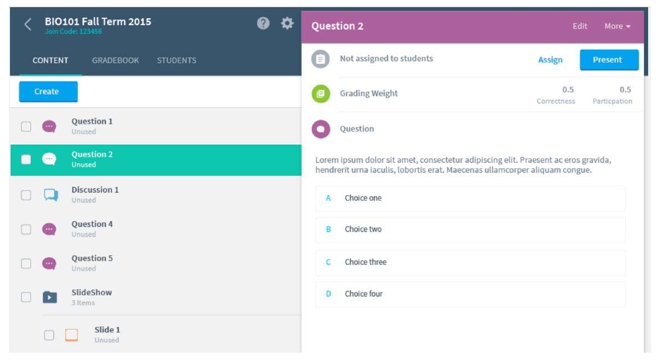Viewport: 657px width, 361px height.
Task: Go back using the left arrow icon
Action: (28, 24)
